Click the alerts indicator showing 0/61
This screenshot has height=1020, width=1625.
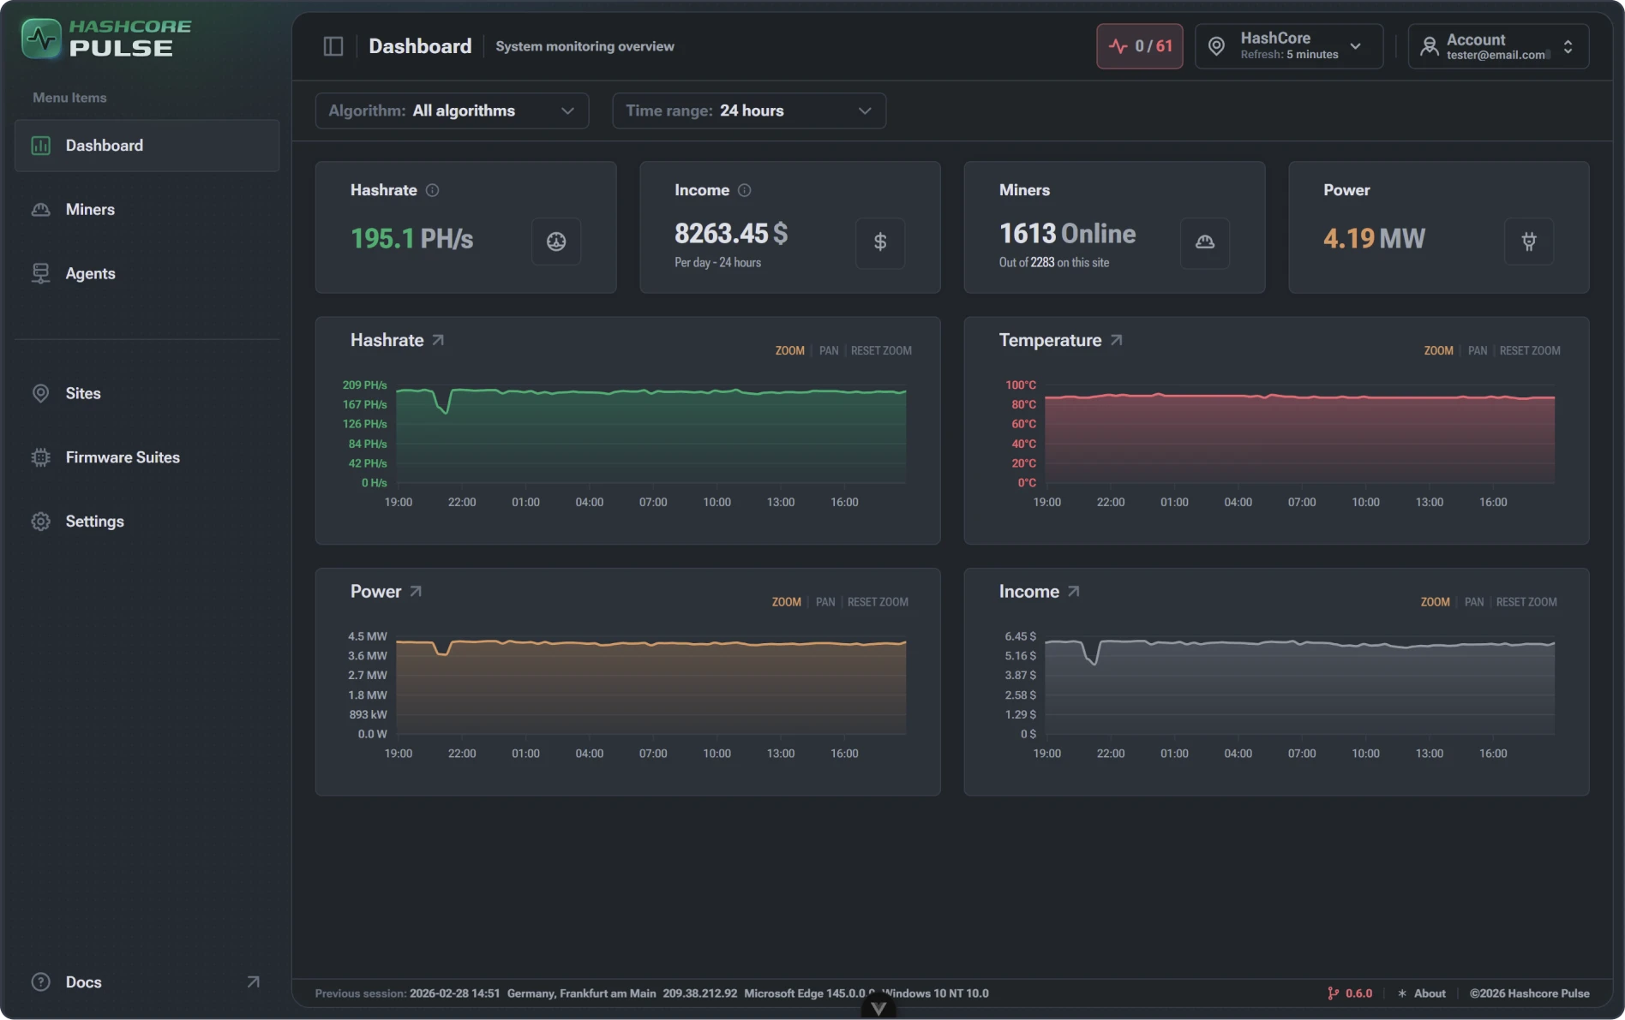click(x=1139, y=46)
